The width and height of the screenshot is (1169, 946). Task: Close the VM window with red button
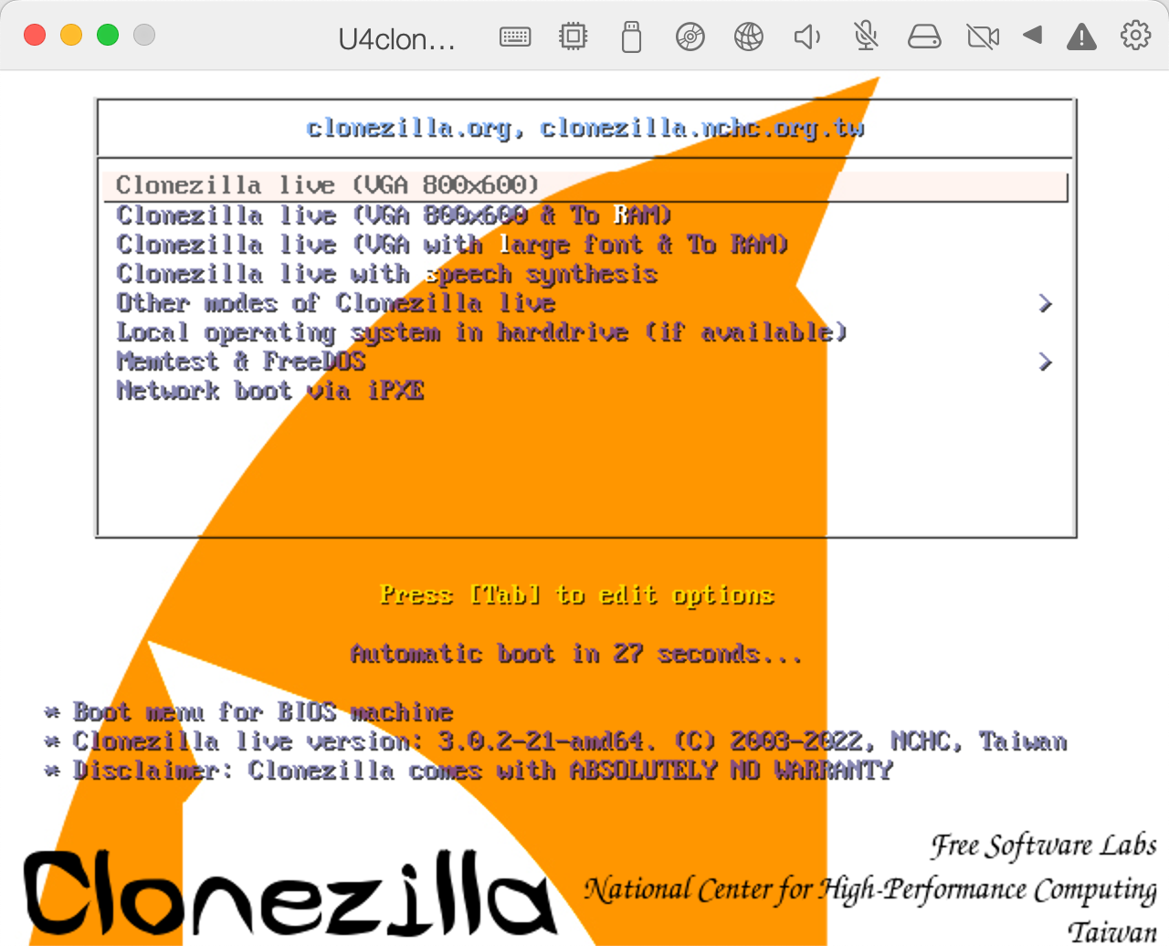pyautogui.click(x=35, y=35)
